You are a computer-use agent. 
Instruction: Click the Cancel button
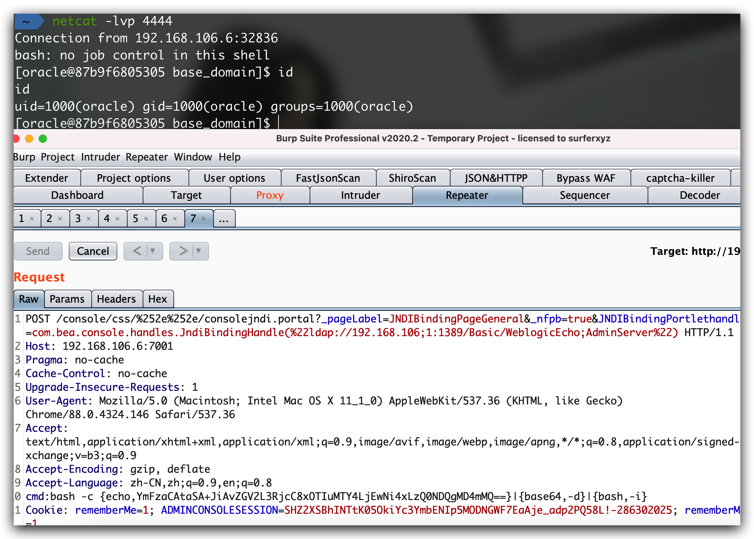pyautogui.click(x=93, y=251)
